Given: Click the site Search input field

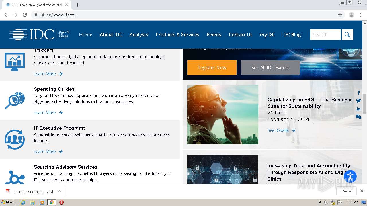Looking at the screenshot, I should pyautogui.click(x=325, y=35).
